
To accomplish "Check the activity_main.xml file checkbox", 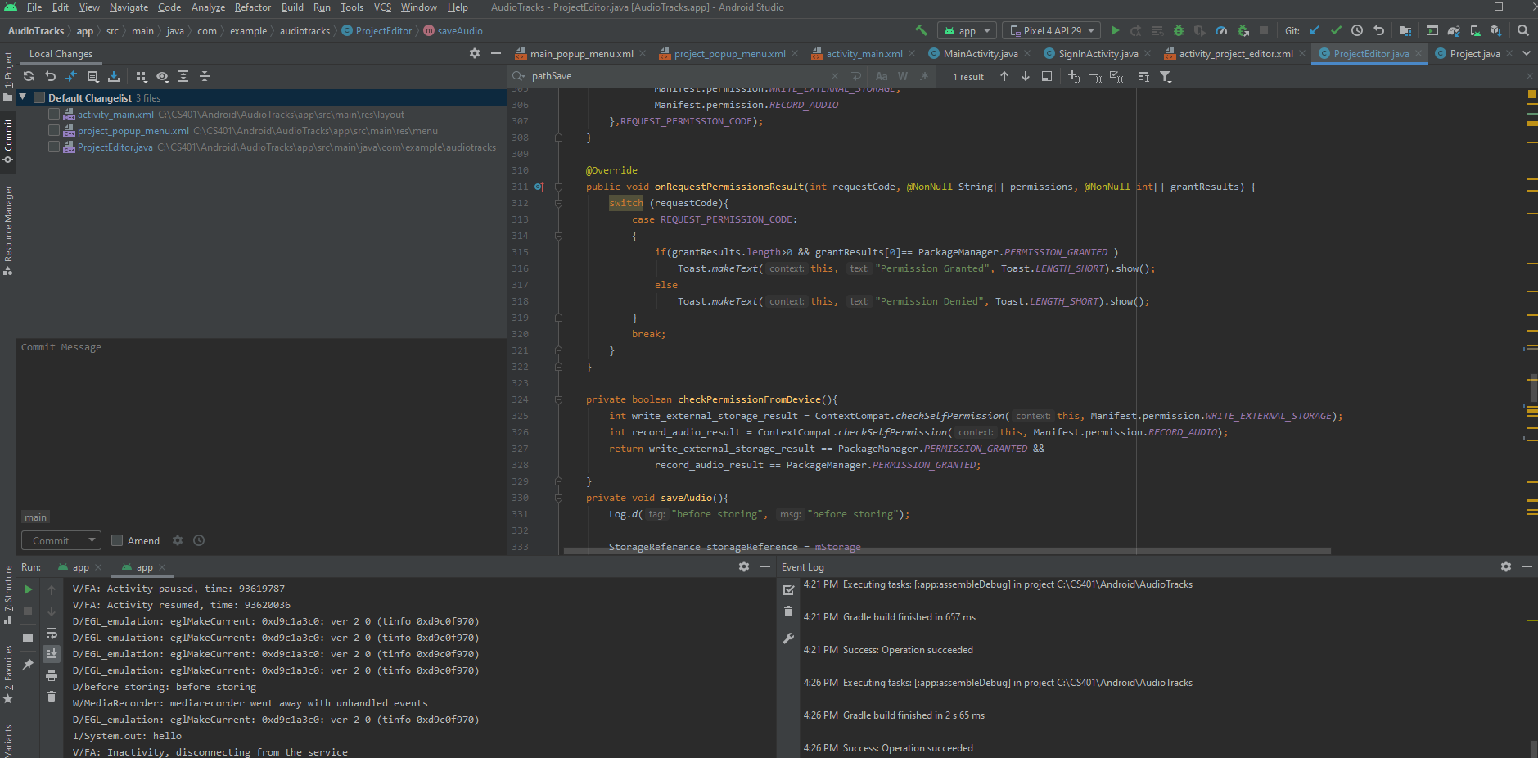I will point(54,114).
